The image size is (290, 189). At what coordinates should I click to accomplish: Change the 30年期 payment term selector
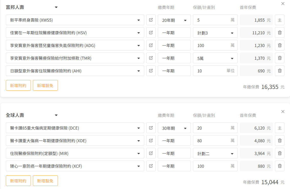click(174, 128)
